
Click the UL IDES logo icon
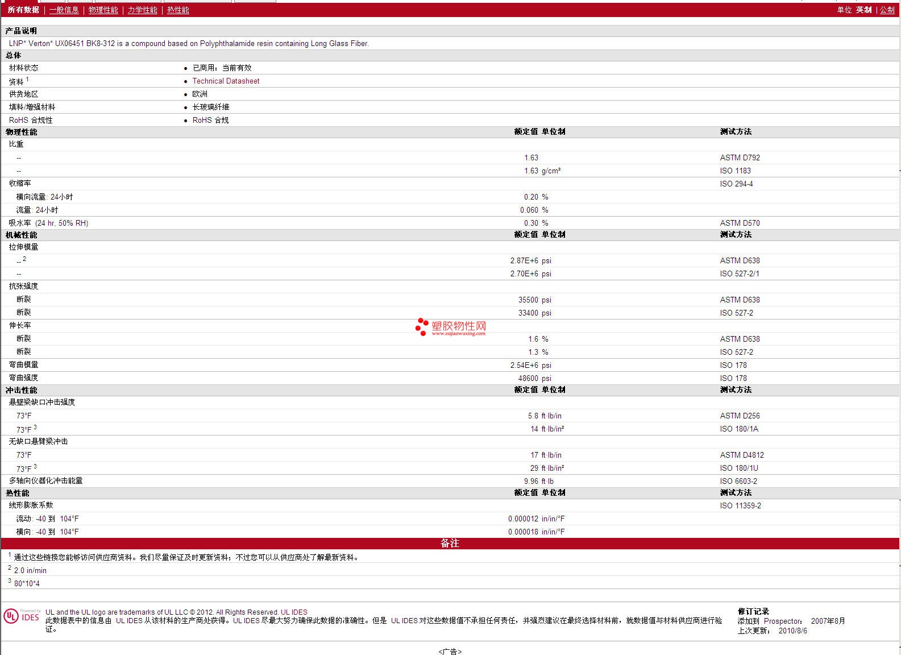(22, 616)
